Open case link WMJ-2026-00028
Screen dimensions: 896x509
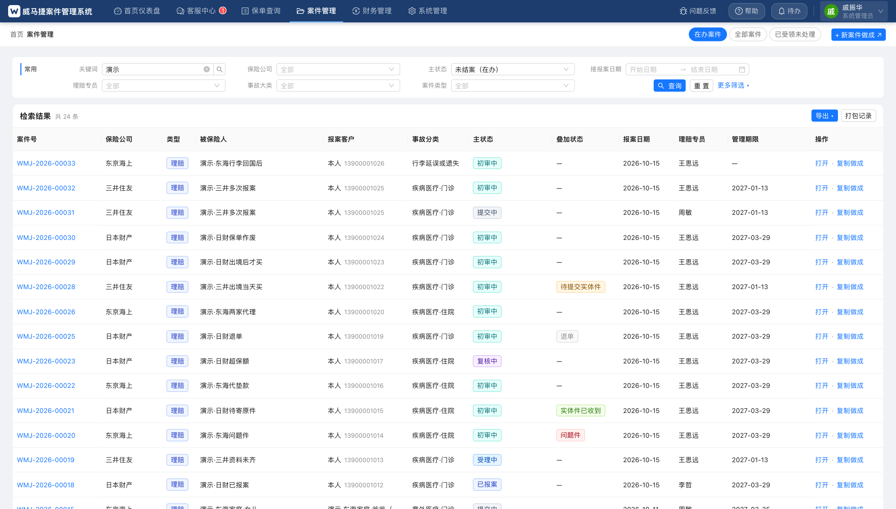46,287
